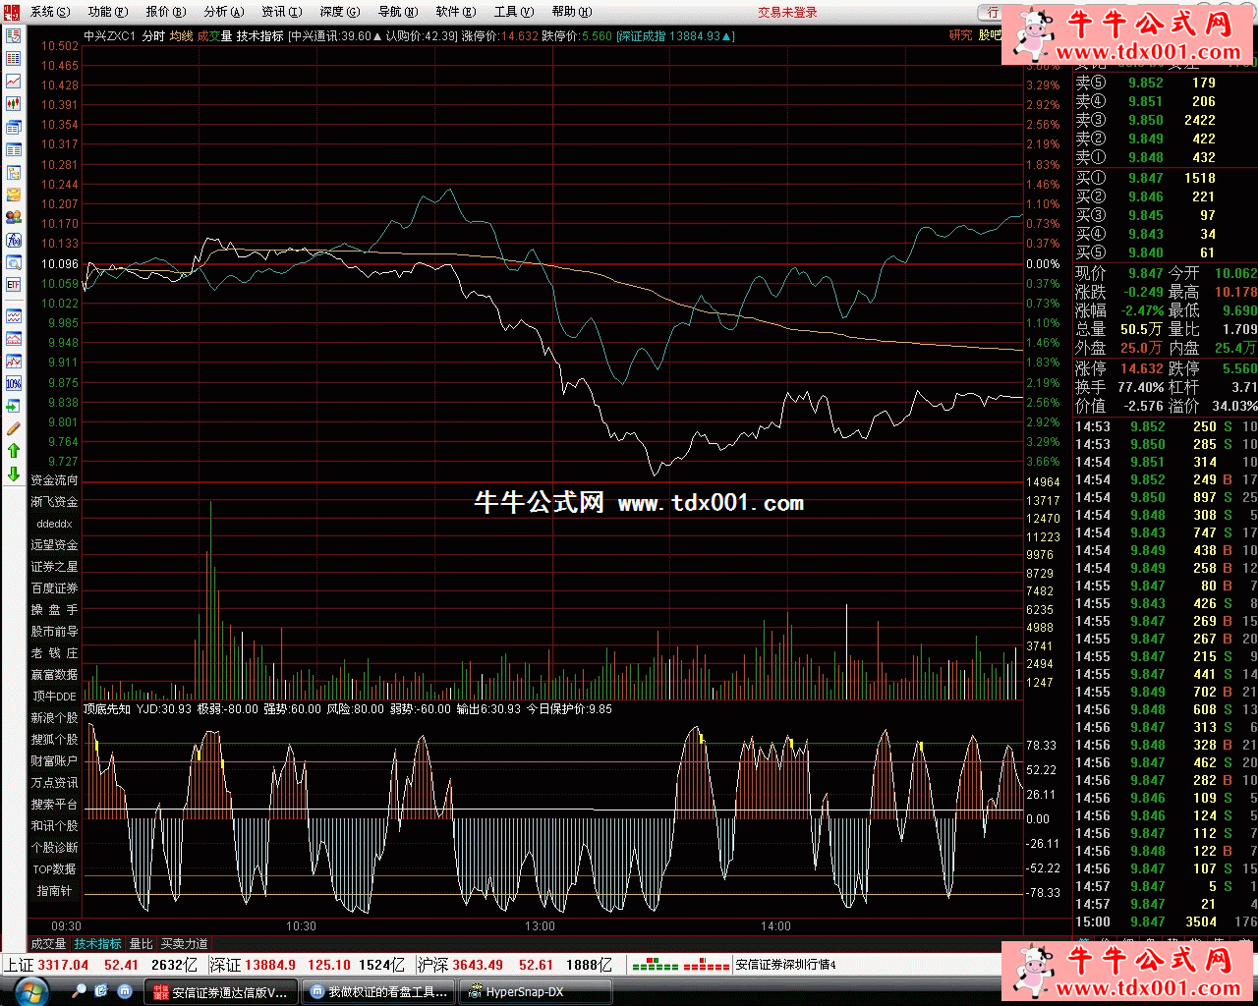The height and width of the screenshot is (1006, 1258).
Task: Click the 万点资讯 side button
Action: (54, 783)
